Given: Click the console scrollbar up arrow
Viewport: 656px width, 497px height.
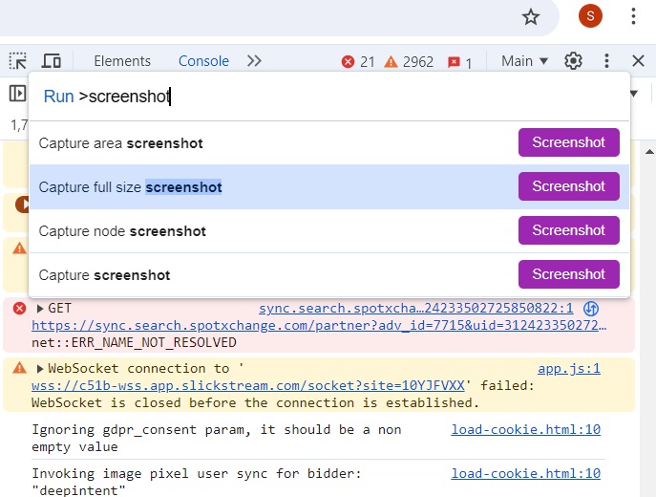Looking at the screenshot, I should [649, 152].
